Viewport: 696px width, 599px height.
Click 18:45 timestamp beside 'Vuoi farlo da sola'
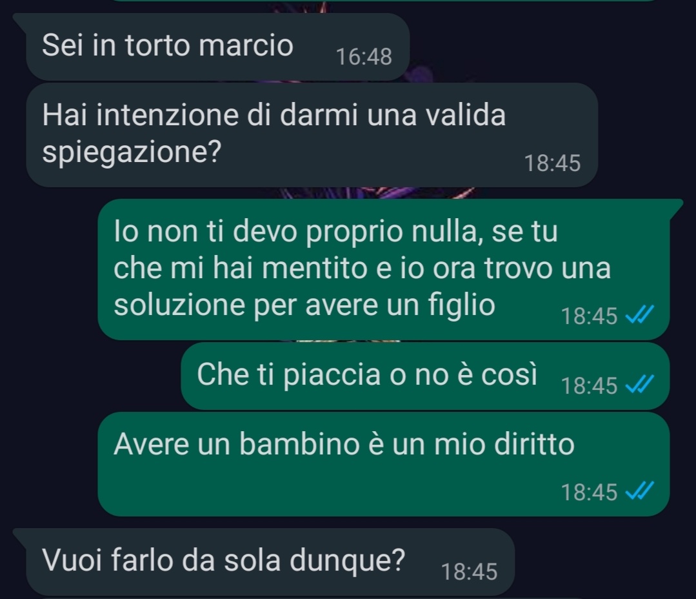pos(469,571)
